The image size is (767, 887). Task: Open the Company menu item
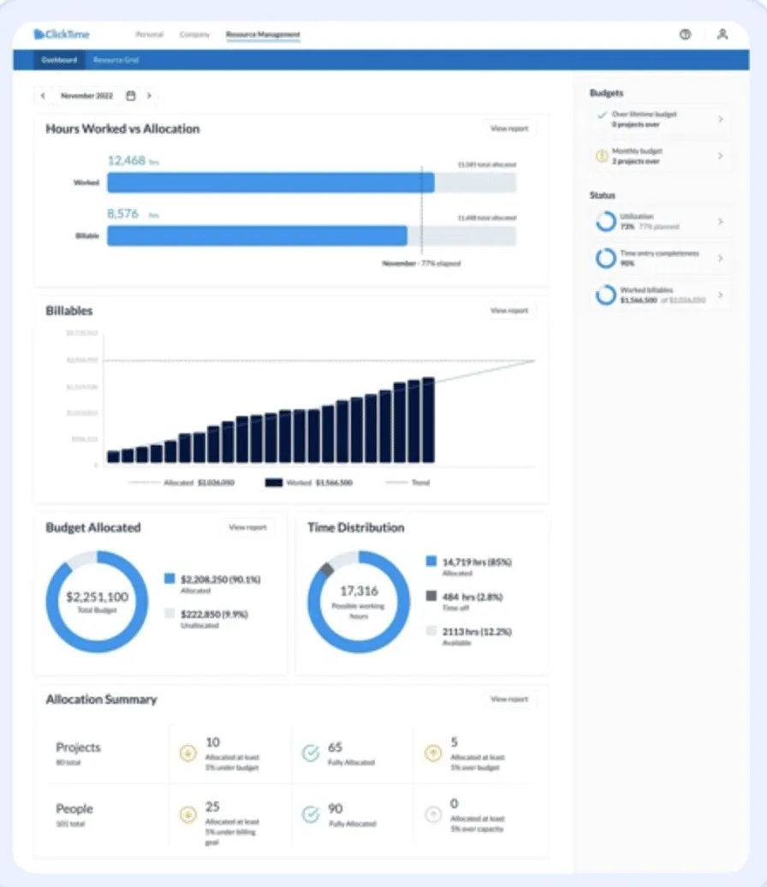point(194,35)
